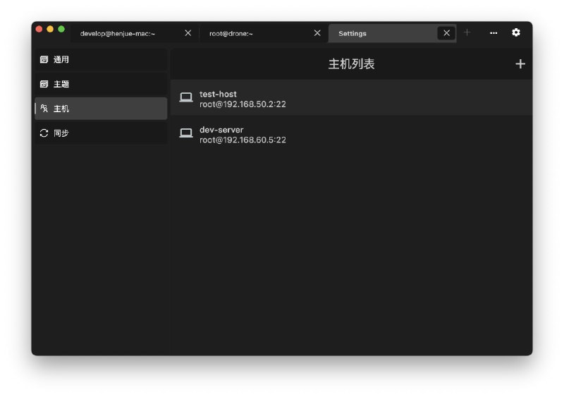Screen dimensions: 564x397
Task: Add a new host with plus icon
Action: [520, 64]
